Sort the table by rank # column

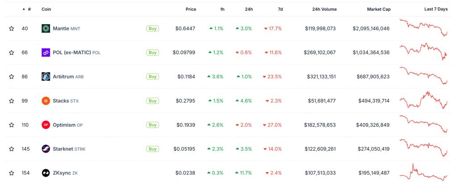pos(29,9)
